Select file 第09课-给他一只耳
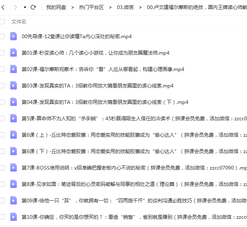247x227 pixels. point(134,200)
